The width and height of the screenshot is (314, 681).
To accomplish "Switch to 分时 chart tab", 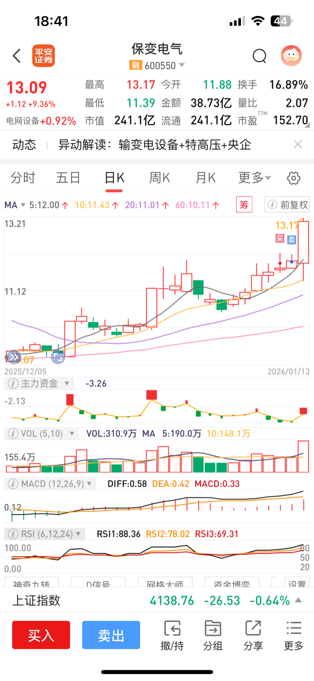I will click(23, 178).
